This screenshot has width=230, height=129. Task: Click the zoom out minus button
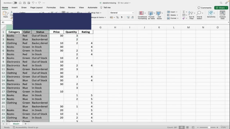tap(198, 128)
